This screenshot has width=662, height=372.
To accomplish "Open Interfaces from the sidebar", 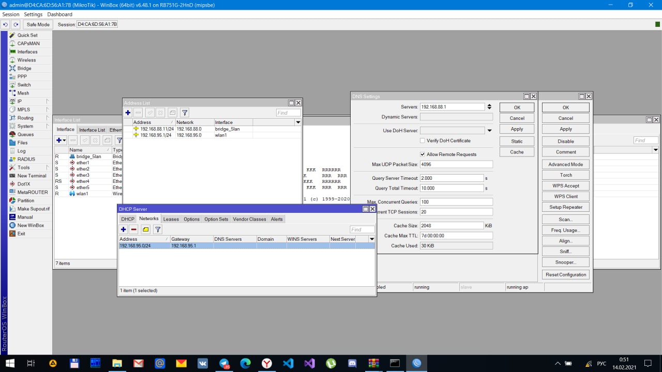I will [27, 52].
